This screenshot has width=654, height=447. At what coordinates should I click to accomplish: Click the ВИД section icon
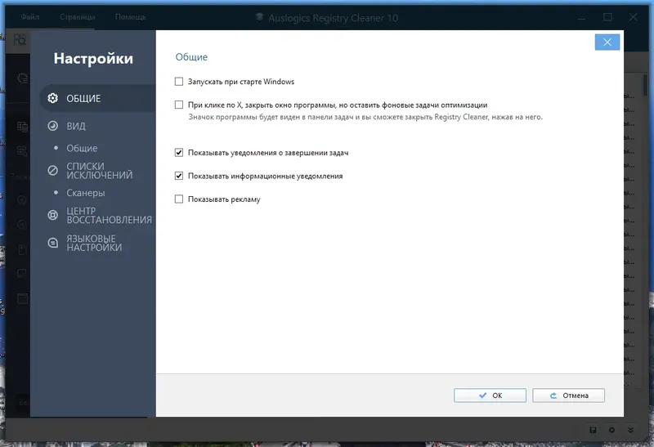click(52, 126)
